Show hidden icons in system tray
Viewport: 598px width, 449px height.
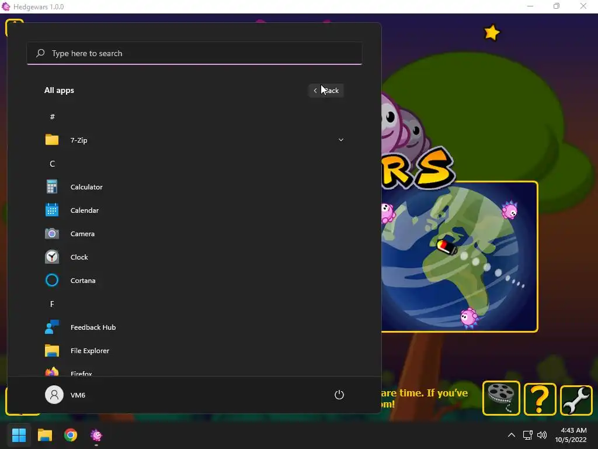(x=512, y=435)
